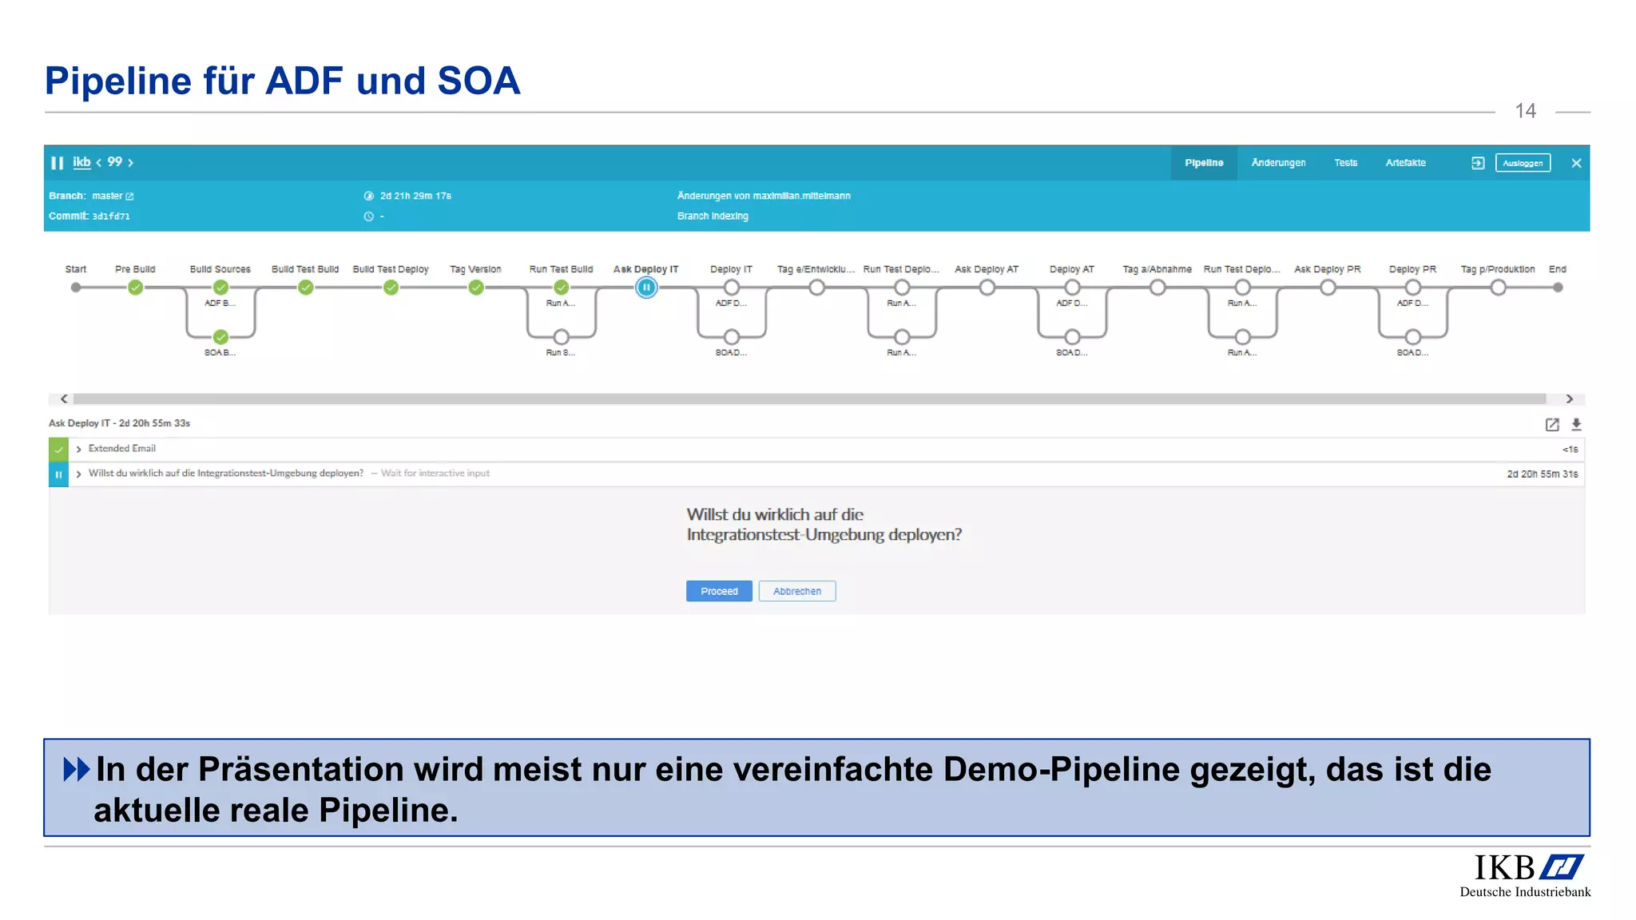The width and height of the screenshot is (1636, 920).
Task: Expand the Willst du wirklich step row
Action: pos(78,474)
